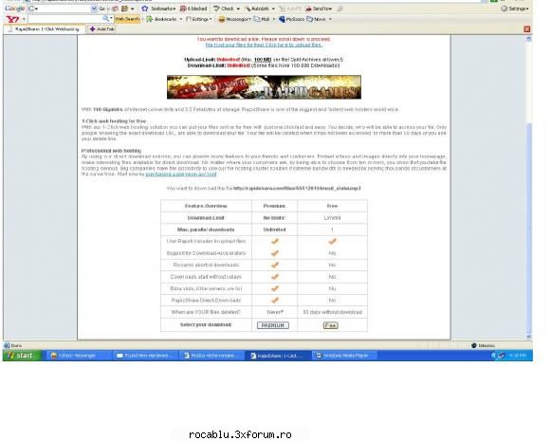
Task: Expand the Check dropdown arrow
Action: 238,9
